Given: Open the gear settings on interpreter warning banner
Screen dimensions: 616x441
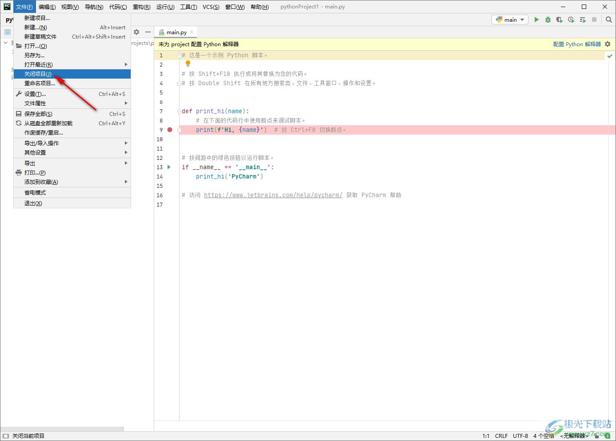Looking at the screenshot, I should [608, 44].
